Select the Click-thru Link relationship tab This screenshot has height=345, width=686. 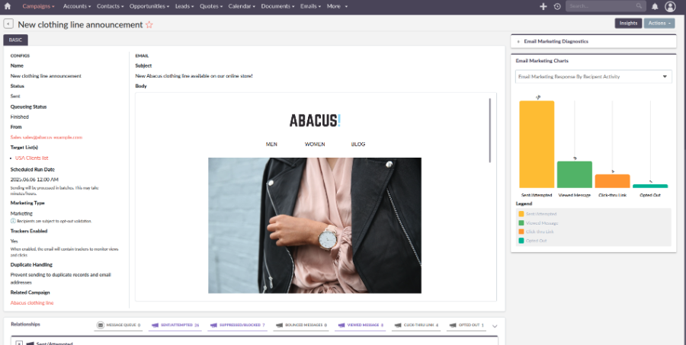point(416,325)
